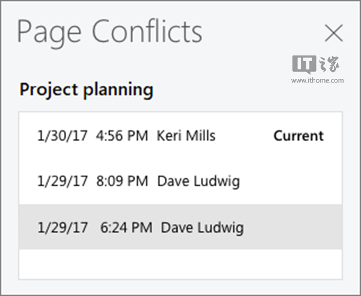Open the www.ithome.com watermark link
Screen dimensions: 361x296
[317, 80]
